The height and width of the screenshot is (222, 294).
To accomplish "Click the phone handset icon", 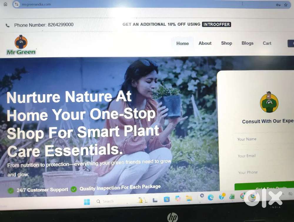I will (8, 25).
